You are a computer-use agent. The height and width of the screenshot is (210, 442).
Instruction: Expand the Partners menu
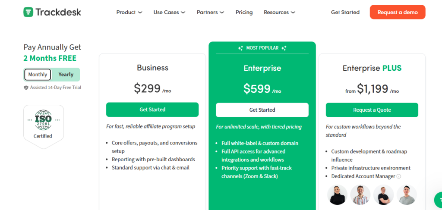[x=210, y=12]
